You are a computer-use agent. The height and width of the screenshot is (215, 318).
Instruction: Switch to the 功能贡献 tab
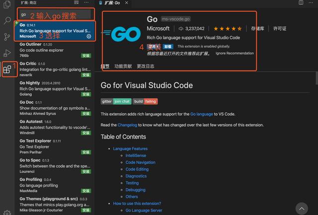[123, 66]
